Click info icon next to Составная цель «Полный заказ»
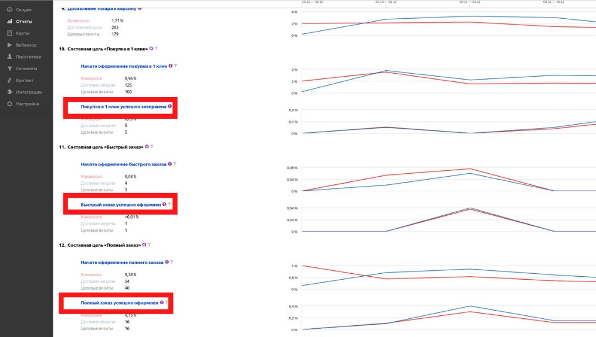 coord(144,245)
